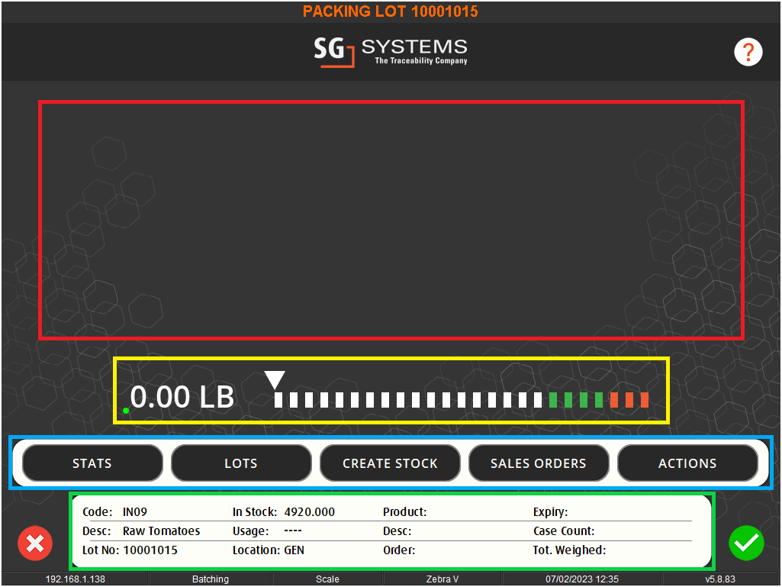Confirm with the green checkmark icon

click(x=746, y=543)
